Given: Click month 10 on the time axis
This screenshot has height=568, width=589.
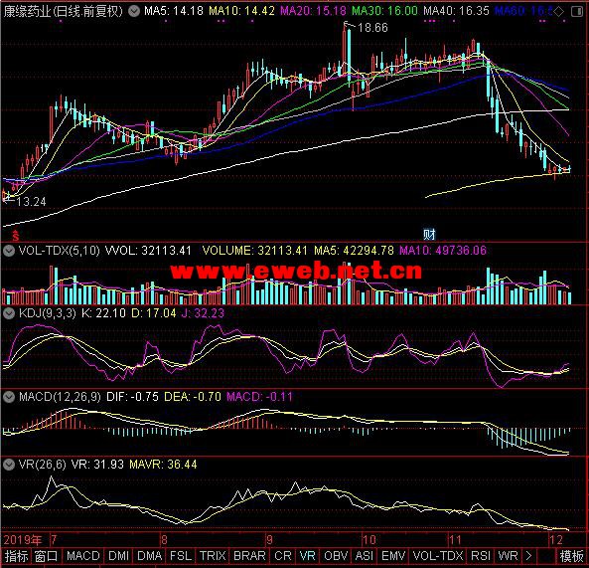Looking at the screenshot, I should point(369,540).
